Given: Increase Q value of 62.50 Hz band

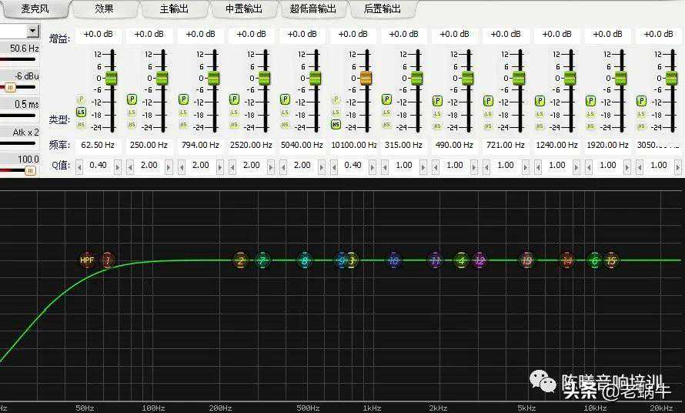Looking at the screenshot, I should pos(119,166).
